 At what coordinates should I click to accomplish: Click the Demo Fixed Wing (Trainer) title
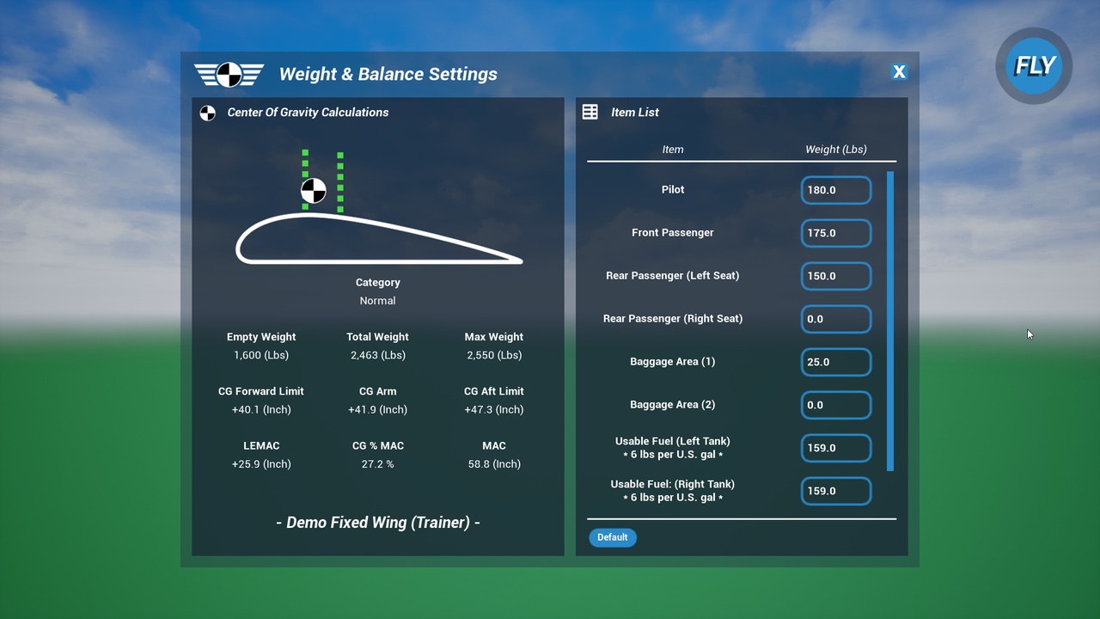tap(378, 523)
